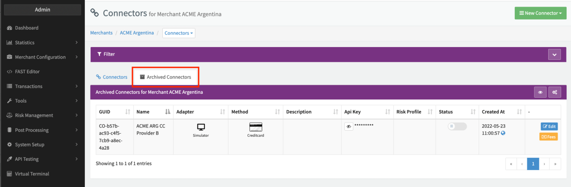Screen dimensions: 571x187
Task: Toggle column visibility with the eye button
Action: pos(540,92)
